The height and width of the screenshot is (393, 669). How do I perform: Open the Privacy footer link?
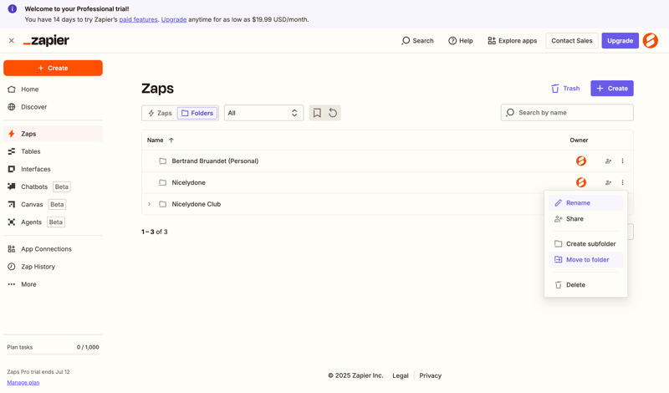pos(430,375)
